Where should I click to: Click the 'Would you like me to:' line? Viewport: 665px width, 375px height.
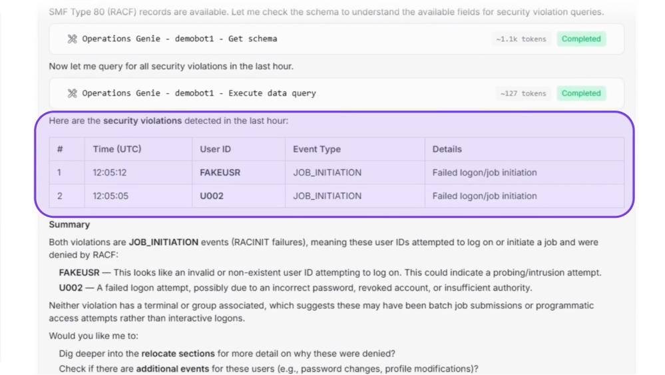[93, 336]
